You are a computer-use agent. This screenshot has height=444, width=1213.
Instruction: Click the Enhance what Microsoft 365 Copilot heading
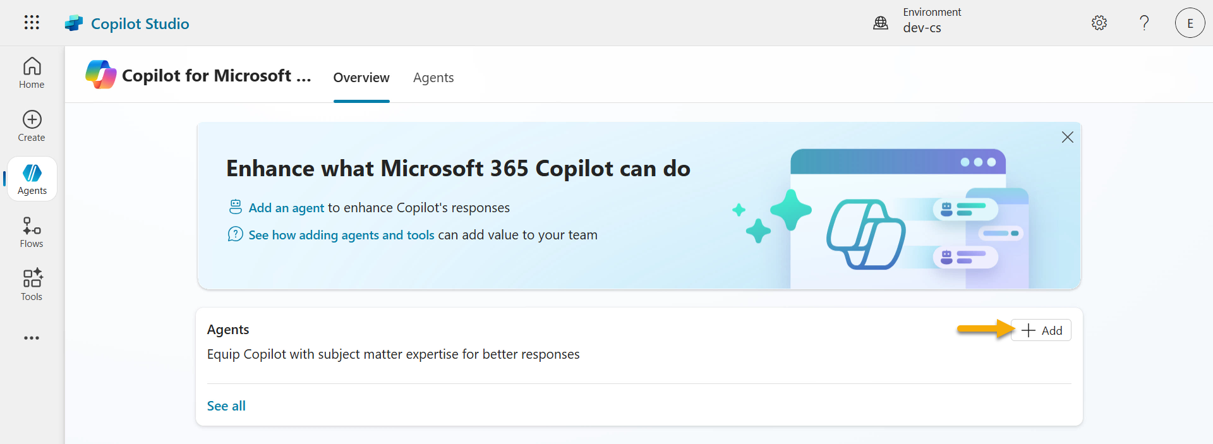click(x=458, y=169)
